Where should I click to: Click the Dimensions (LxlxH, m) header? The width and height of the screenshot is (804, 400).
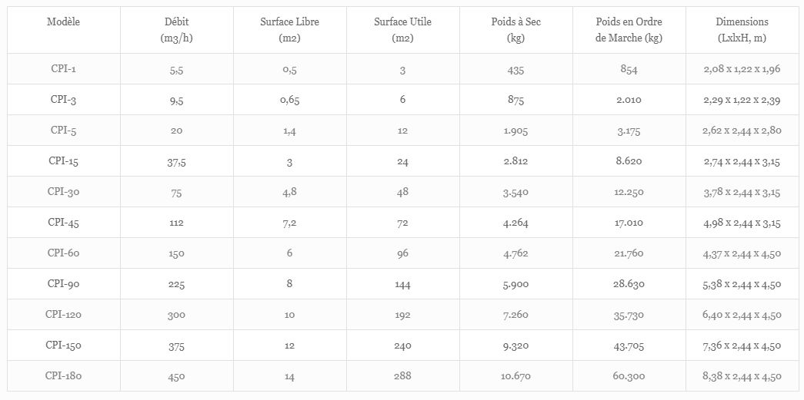coord(742,30)
